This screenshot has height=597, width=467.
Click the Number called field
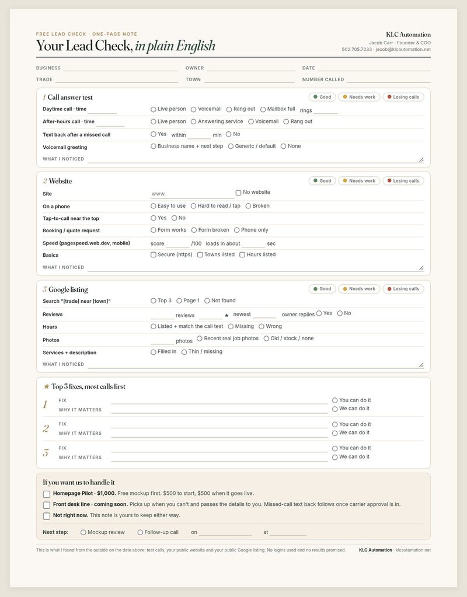click(389, 79)
